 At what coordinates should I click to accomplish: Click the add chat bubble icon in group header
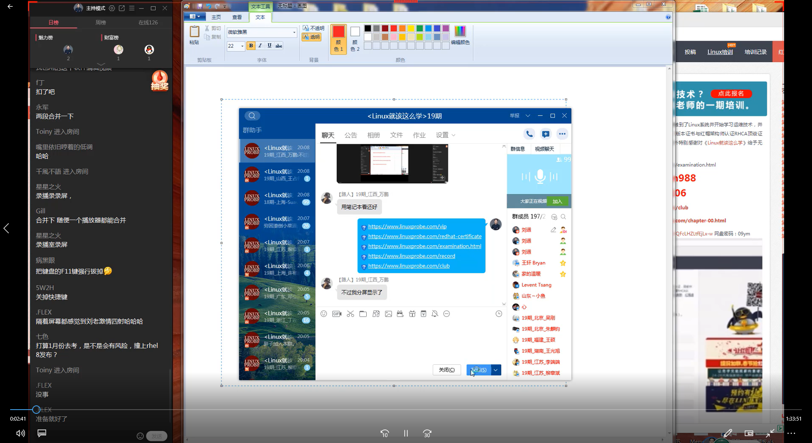click(x=546, y=134)
